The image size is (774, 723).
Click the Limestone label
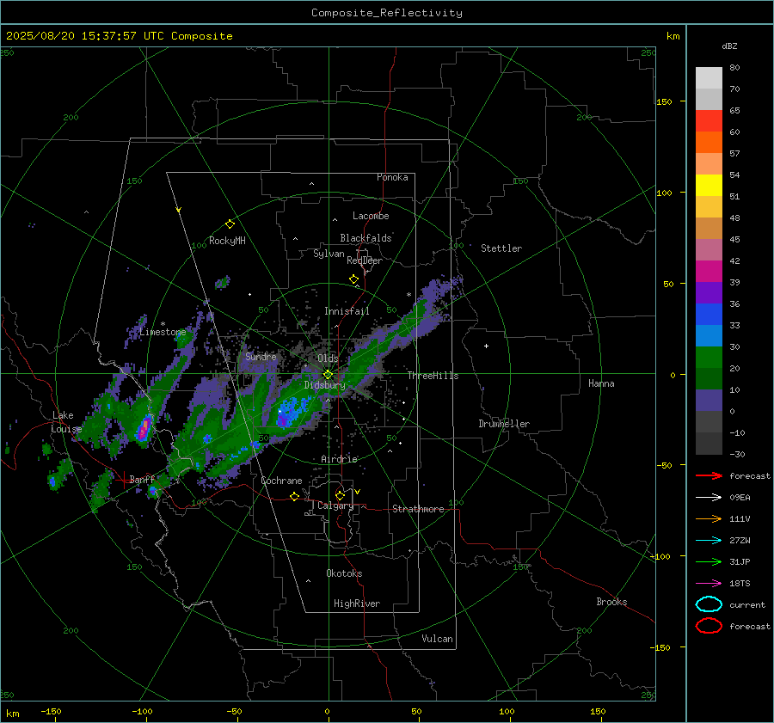click(x=163, y=332)
